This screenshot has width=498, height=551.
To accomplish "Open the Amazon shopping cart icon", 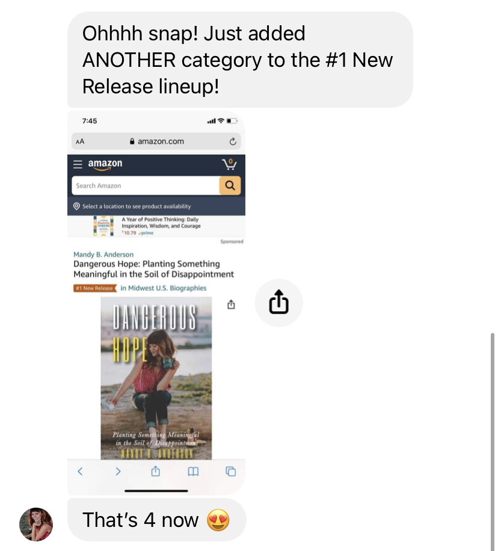I will [230, 164].
